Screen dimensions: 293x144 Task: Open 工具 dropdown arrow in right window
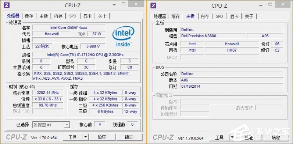click(x=232, y=137)
